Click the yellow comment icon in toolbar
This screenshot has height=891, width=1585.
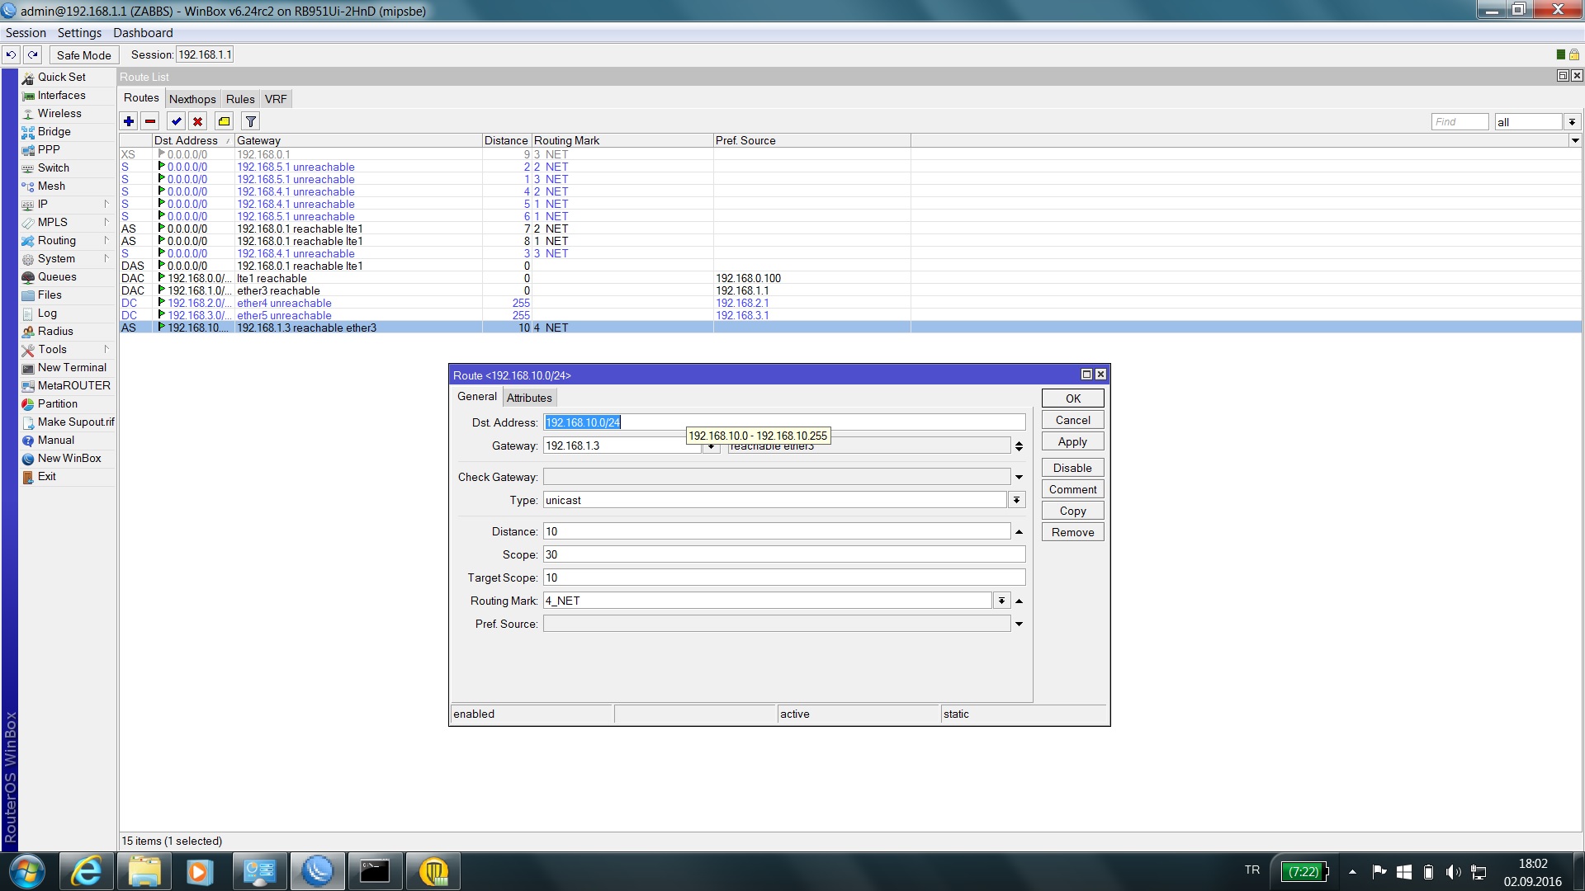click(x=224, y=121)
